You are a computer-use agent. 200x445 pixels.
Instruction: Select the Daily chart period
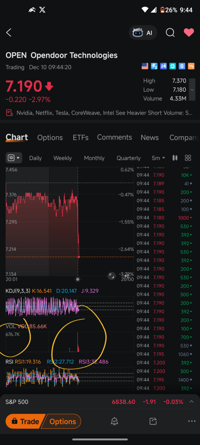tap(36, 158)
